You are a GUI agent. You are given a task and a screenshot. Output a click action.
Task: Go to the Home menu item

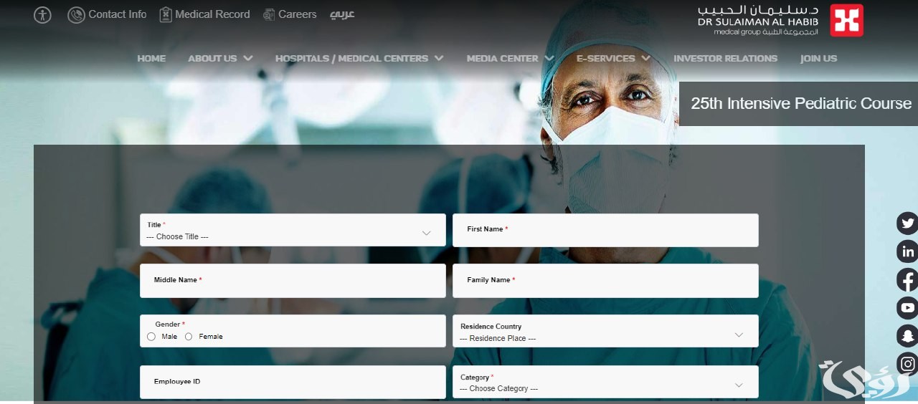(x=151, y=59)
